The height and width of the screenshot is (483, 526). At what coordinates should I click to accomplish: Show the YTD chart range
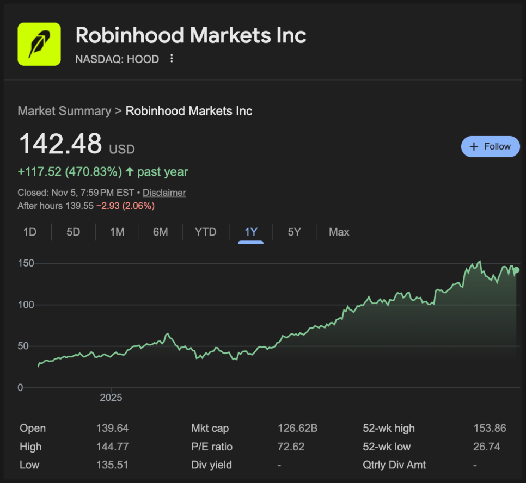(x=206, y=232)
